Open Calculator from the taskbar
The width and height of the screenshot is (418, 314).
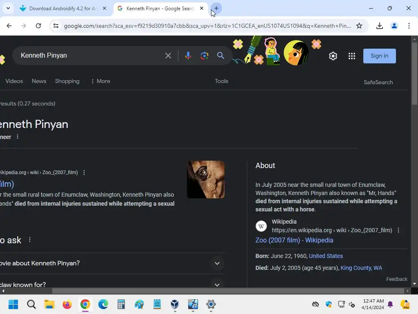(121, 304)
